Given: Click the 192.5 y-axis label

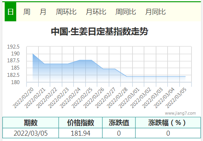Looking at the screenshot, I should tap(13, 47).
